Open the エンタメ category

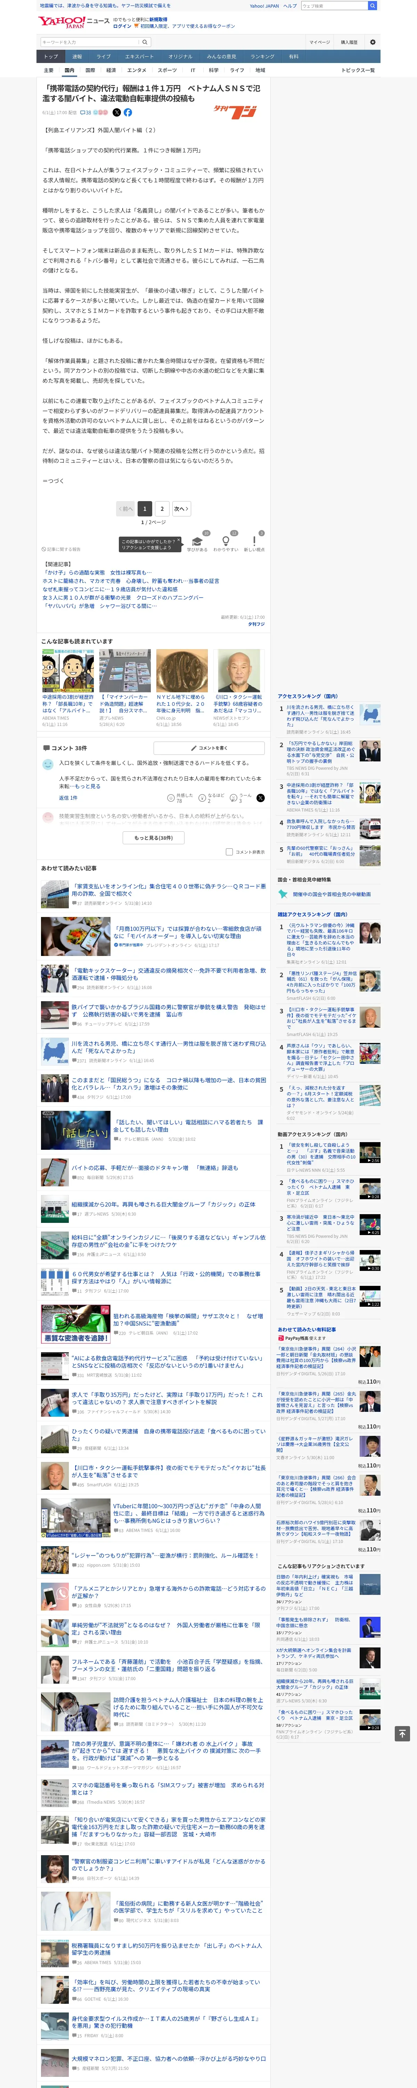point(137,71)
